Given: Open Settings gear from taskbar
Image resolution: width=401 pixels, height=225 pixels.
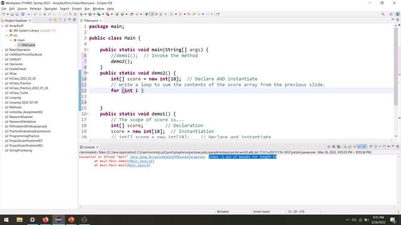Looking at the screenshot, I should [x=33, y=219].
